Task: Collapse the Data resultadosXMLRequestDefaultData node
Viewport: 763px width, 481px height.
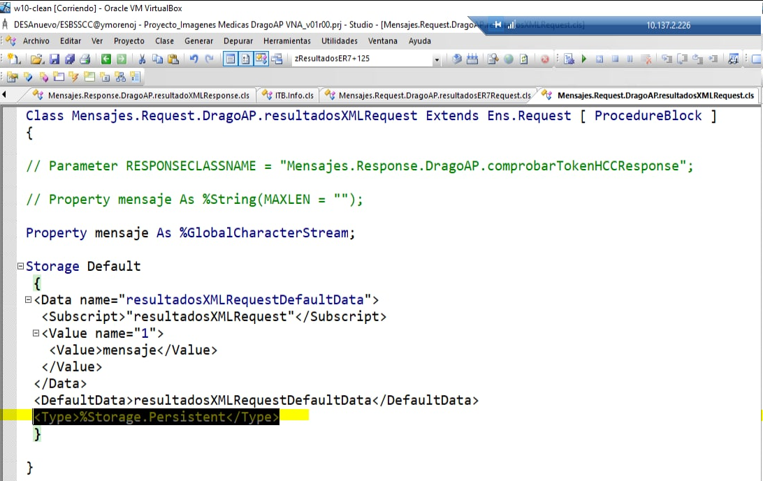Action: [28, 300]
